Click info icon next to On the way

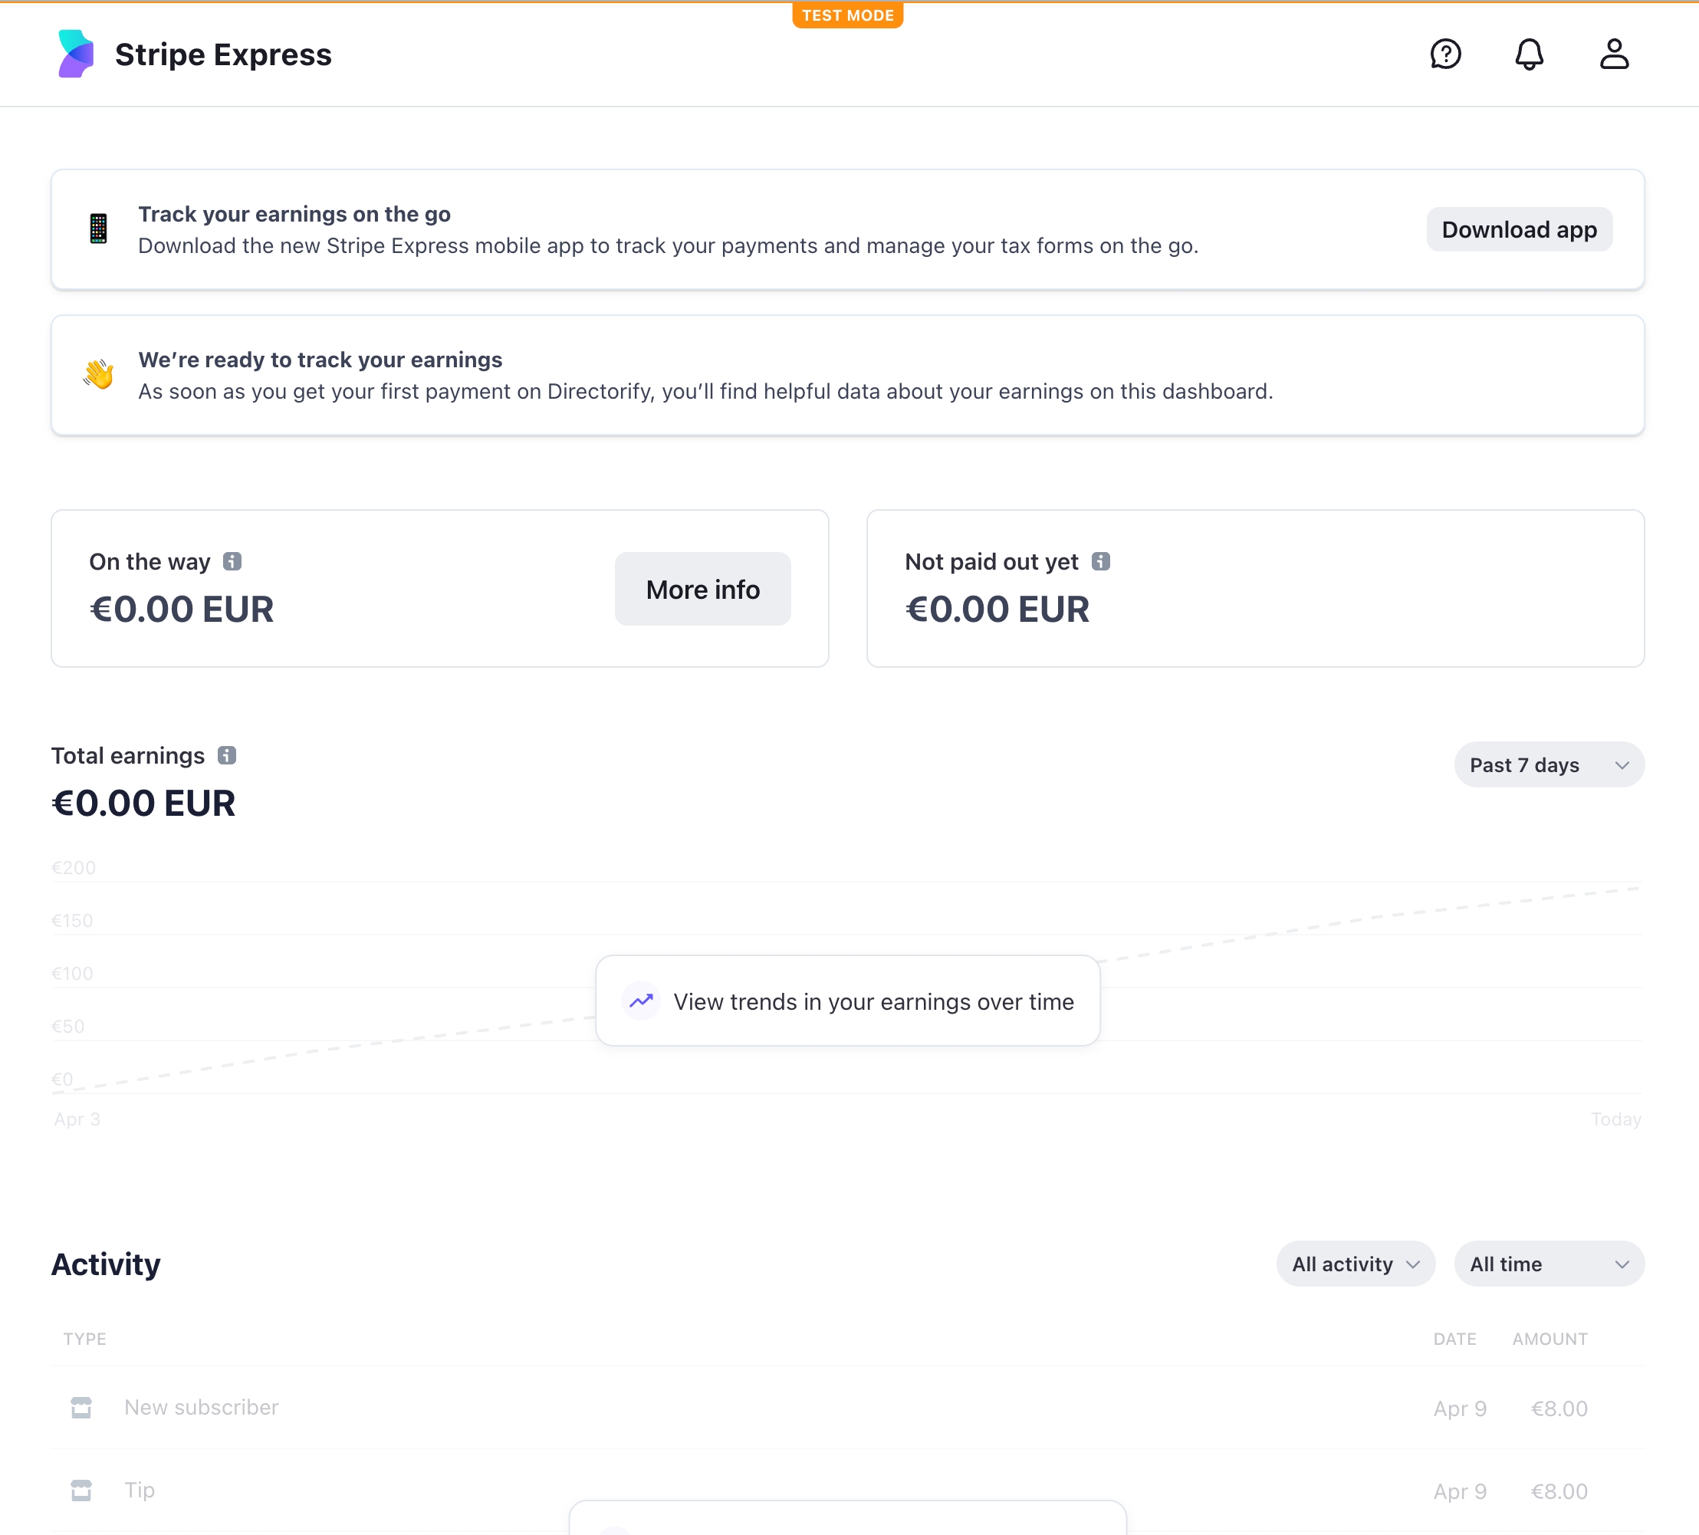pos(232,561)
